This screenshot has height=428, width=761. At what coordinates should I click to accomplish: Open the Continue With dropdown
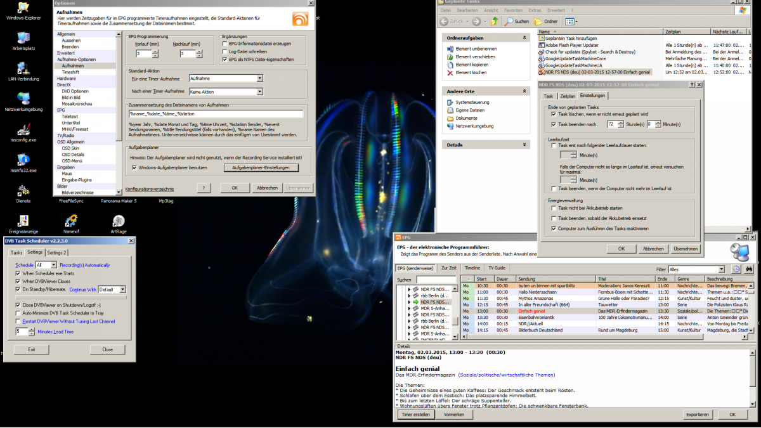point(121,289)
